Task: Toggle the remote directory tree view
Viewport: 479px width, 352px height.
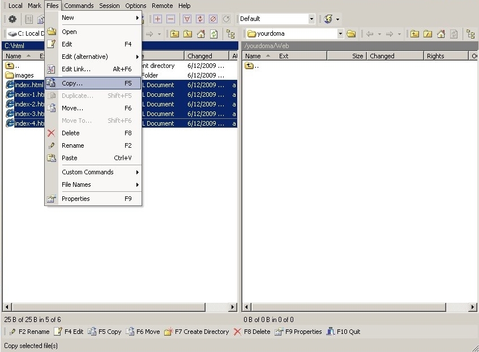Action: click(471, 34)
